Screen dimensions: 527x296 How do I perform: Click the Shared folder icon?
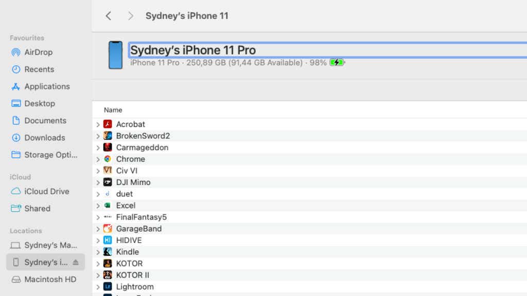pos(16,209)
